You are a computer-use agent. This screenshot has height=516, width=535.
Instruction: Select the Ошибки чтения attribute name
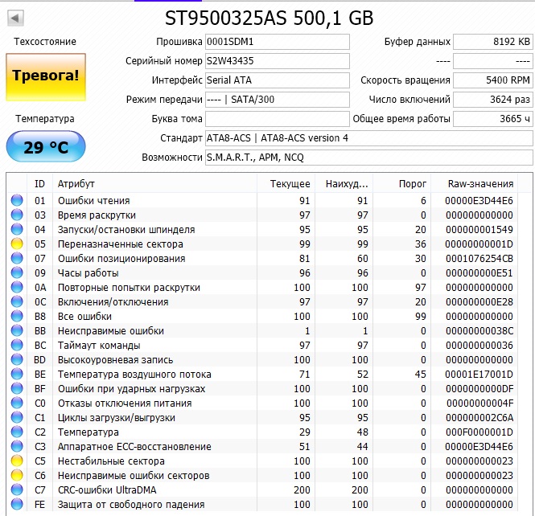pyautogui.click(x=94, y=200)
